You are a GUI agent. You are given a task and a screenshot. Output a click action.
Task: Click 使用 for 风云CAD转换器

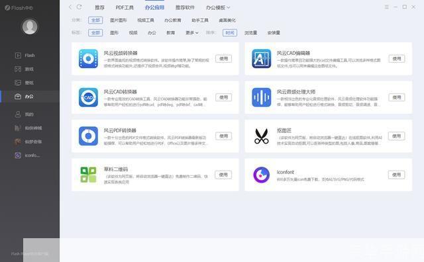[224, 97]
